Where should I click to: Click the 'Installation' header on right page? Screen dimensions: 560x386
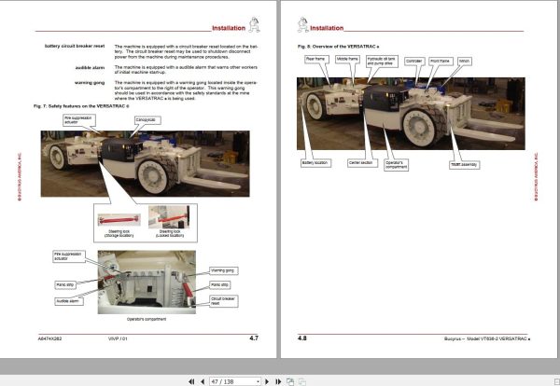tap(327, 28)
